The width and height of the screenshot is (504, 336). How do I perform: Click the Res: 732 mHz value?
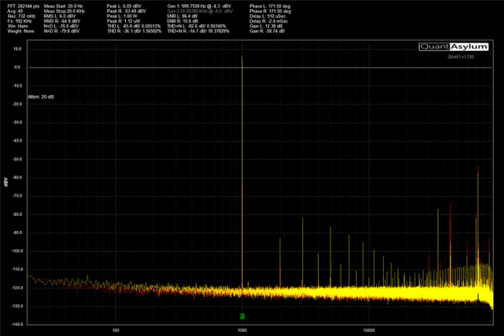[22, 16]
